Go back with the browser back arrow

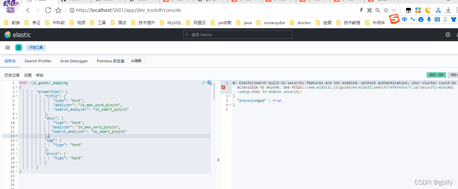28,10
